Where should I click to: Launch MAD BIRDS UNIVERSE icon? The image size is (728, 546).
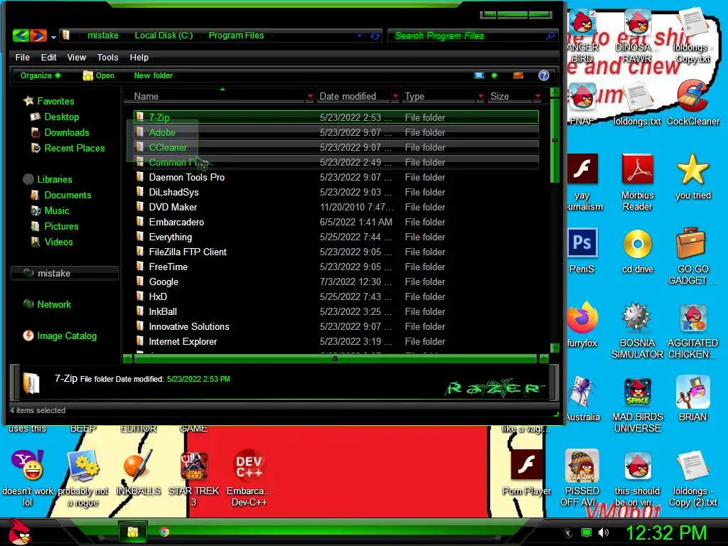[638, 404]
